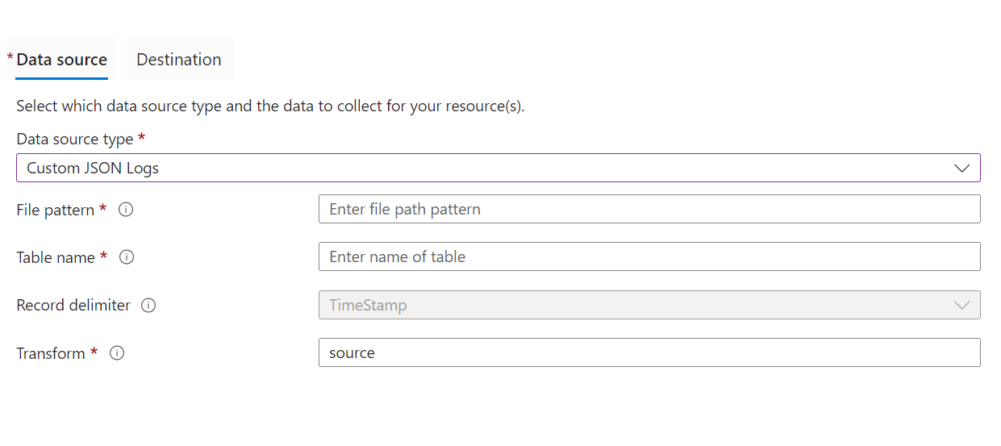Click the Table name label

point(56,257)
